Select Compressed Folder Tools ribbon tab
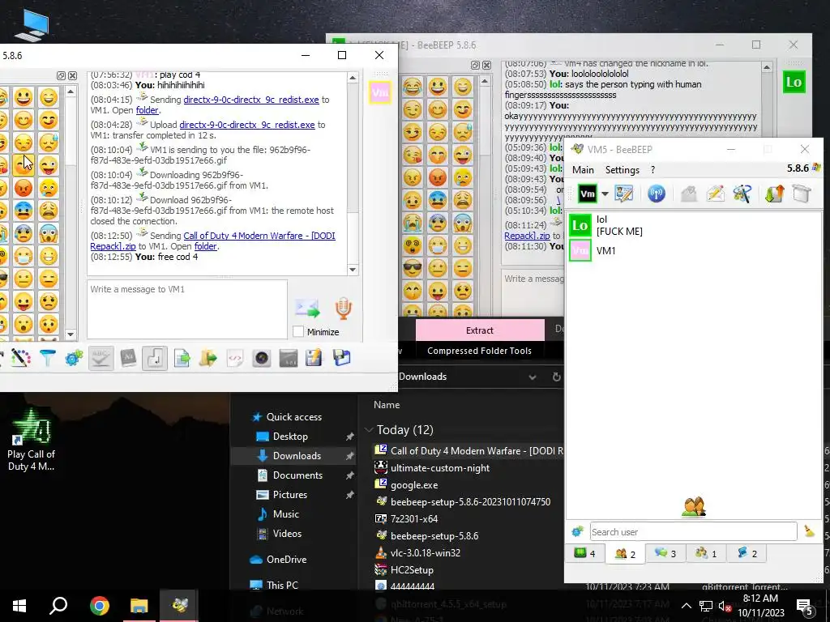830x622 pixels. [x=479, y=351]
